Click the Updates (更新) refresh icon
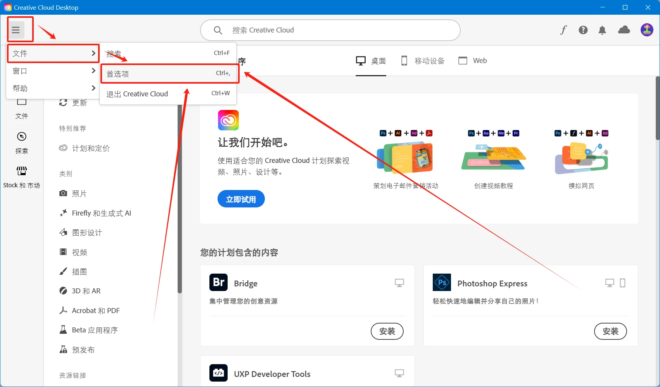Screen dimensions: 660x387 (x=63, y=103)
